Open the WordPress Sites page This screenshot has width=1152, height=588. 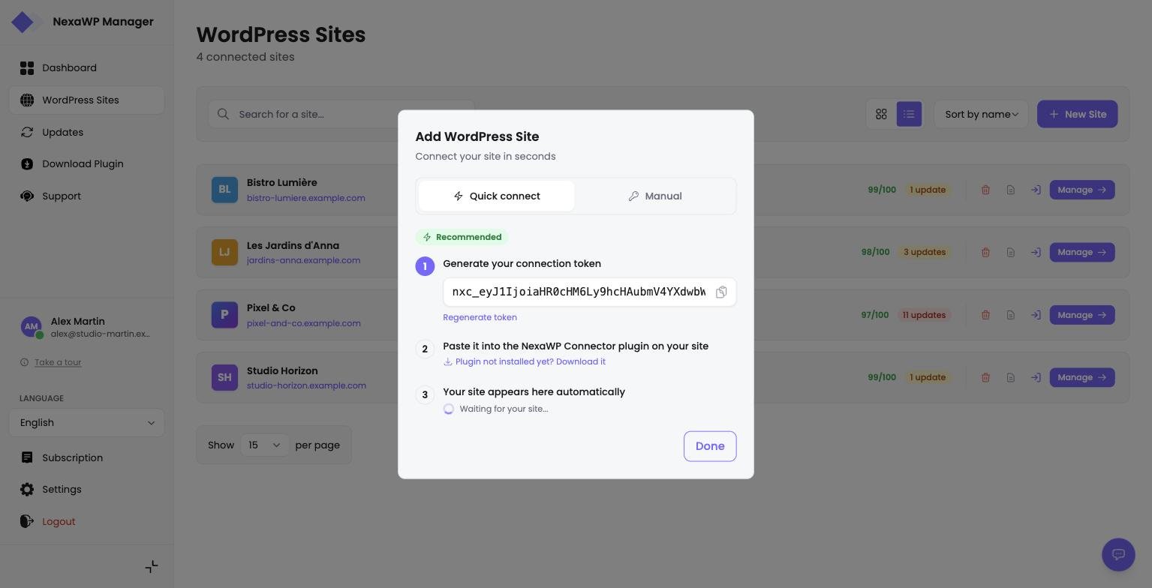(x=86, y=100)
